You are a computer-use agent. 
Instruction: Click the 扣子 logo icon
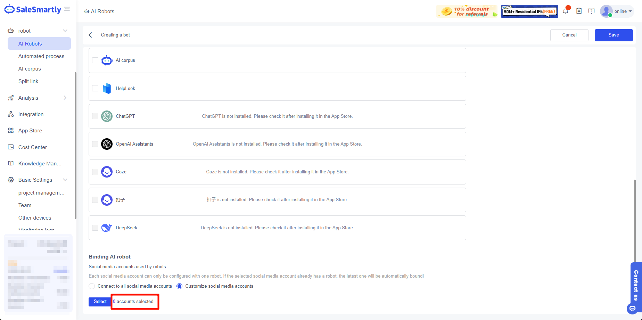(107, 200)
